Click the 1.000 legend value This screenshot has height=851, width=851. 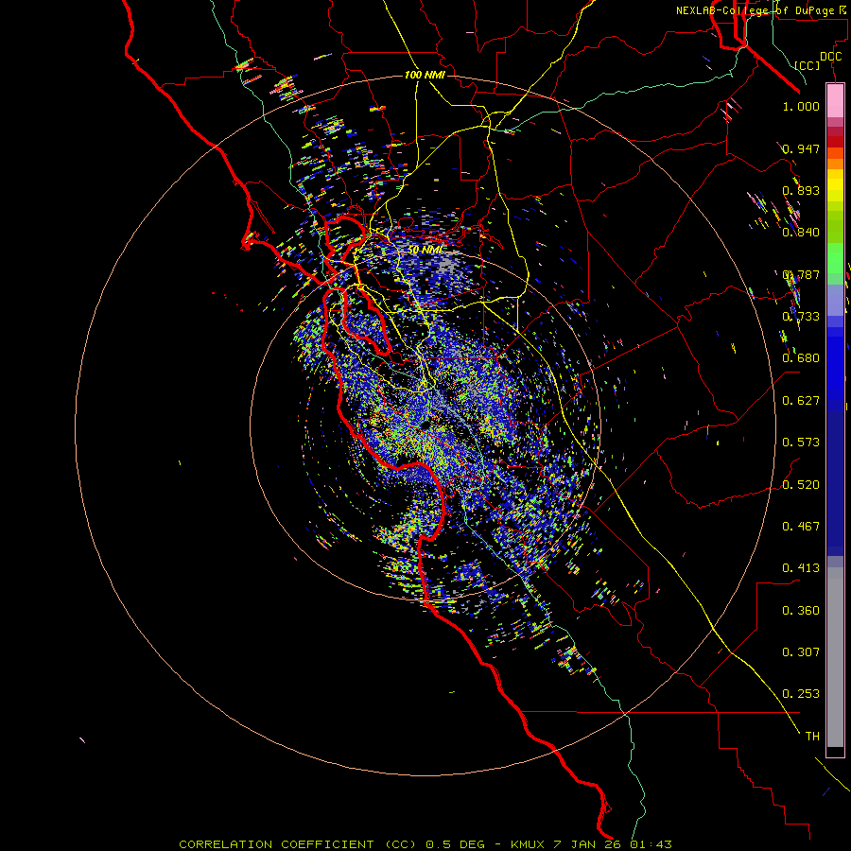(801, 106)
